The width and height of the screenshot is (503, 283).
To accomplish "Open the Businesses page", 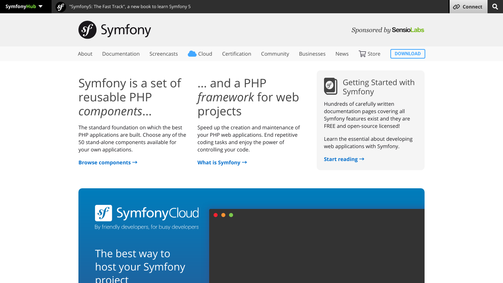I will point(312,54).
